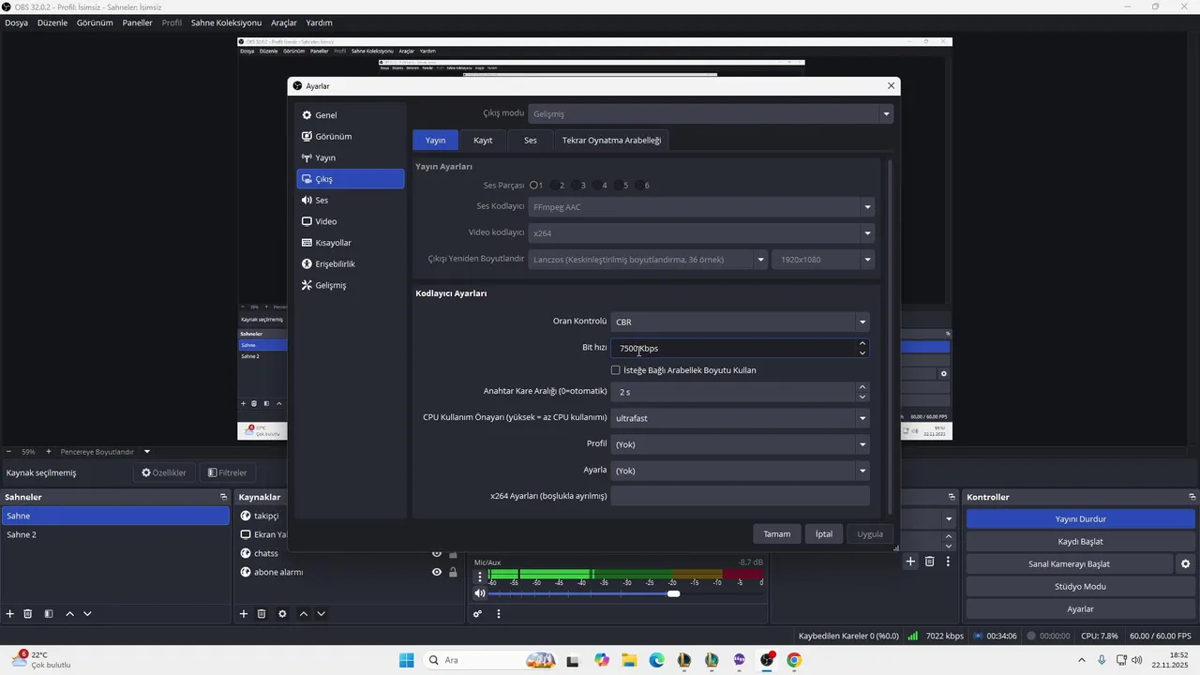Add a new source in Kaynaklar
This screenshot has width=1200, height=675.
click(x=244, y=614)
